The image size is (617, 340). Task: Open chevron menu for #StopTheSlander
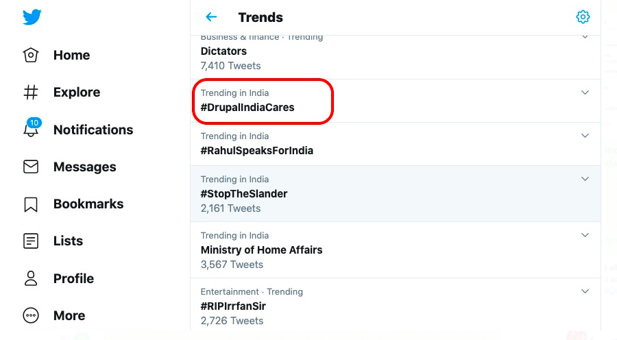click(585, 179)
